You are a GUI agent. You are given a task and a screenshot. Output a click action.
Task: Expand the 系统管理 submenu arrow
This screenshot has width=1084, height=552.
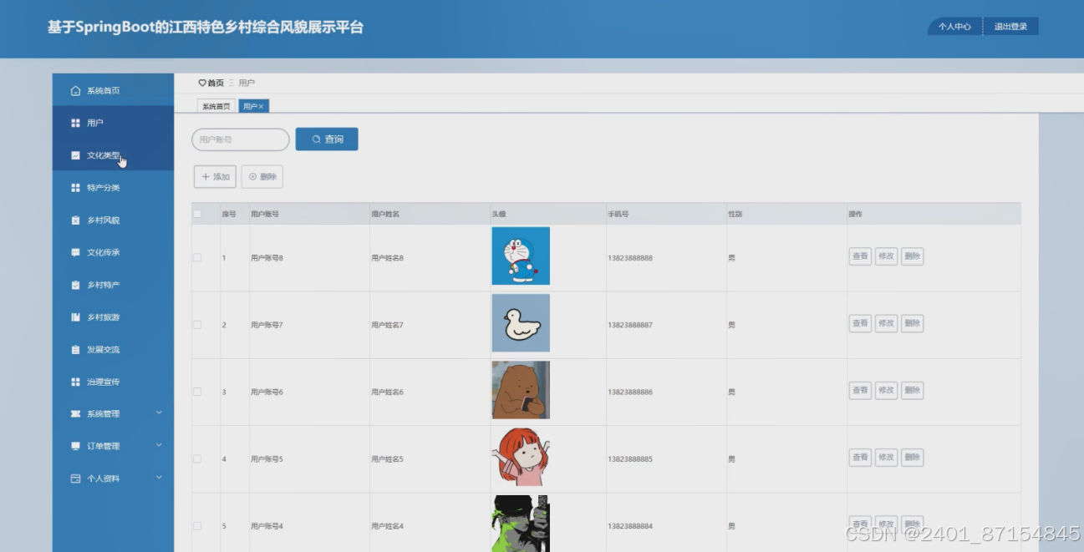pos(159,413)
